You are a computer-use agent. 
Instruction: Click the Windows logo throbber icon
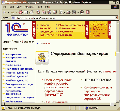[x=115, y=7]
